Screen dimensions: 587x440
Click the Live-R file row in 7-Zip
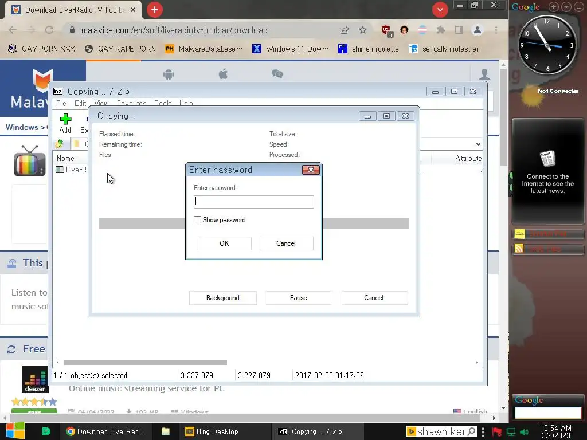71,170
